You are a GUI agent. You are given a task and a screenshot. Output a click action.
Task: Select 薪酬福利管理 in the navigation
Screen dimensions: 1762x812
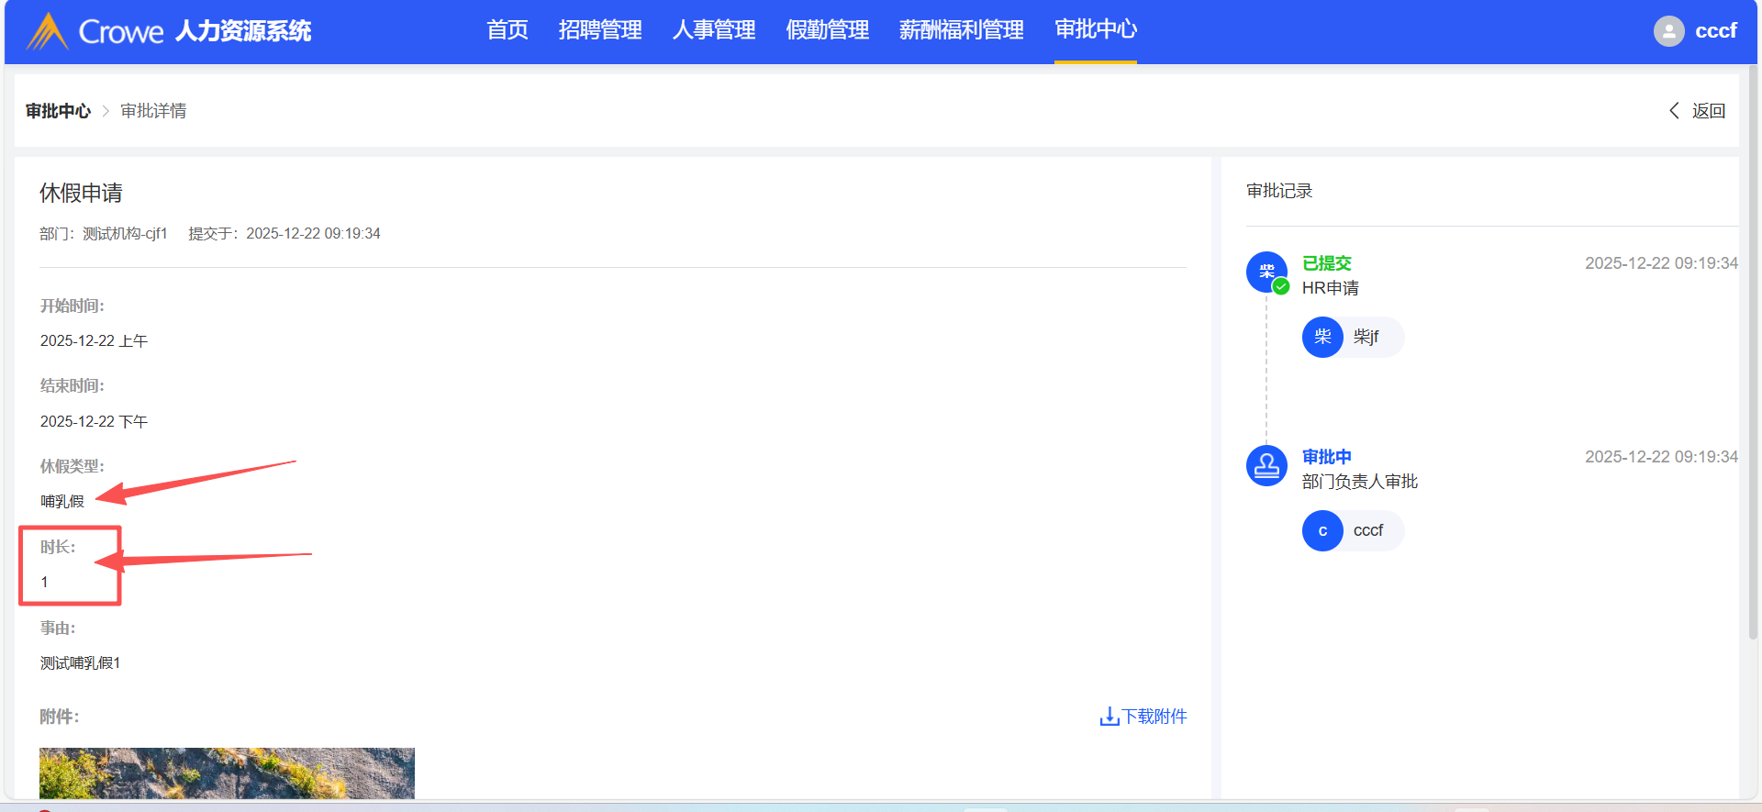(x=961, y=30)
